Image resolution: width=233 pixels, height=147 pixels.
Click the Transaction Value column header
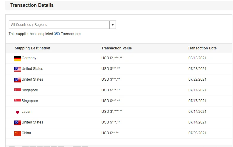tap(117, 48)
